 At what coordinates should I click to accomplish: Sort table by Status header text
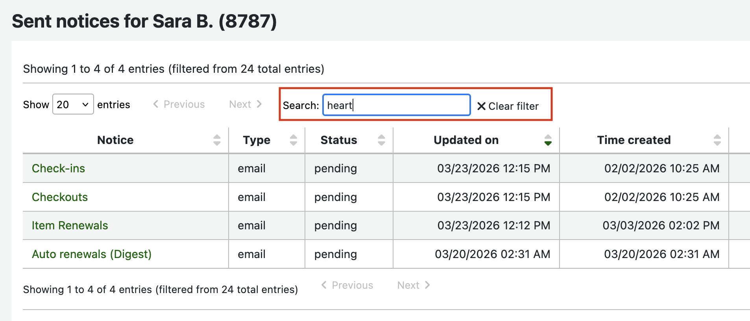(x=339, y=140)
